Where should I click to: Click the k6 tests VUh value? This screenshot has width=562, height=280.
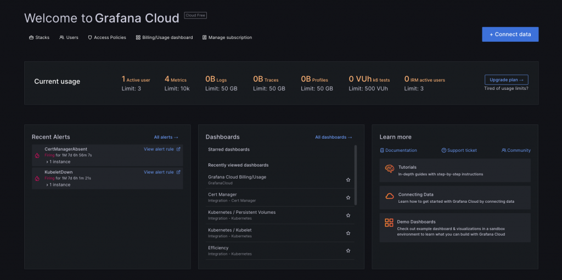tap(369, 79)
